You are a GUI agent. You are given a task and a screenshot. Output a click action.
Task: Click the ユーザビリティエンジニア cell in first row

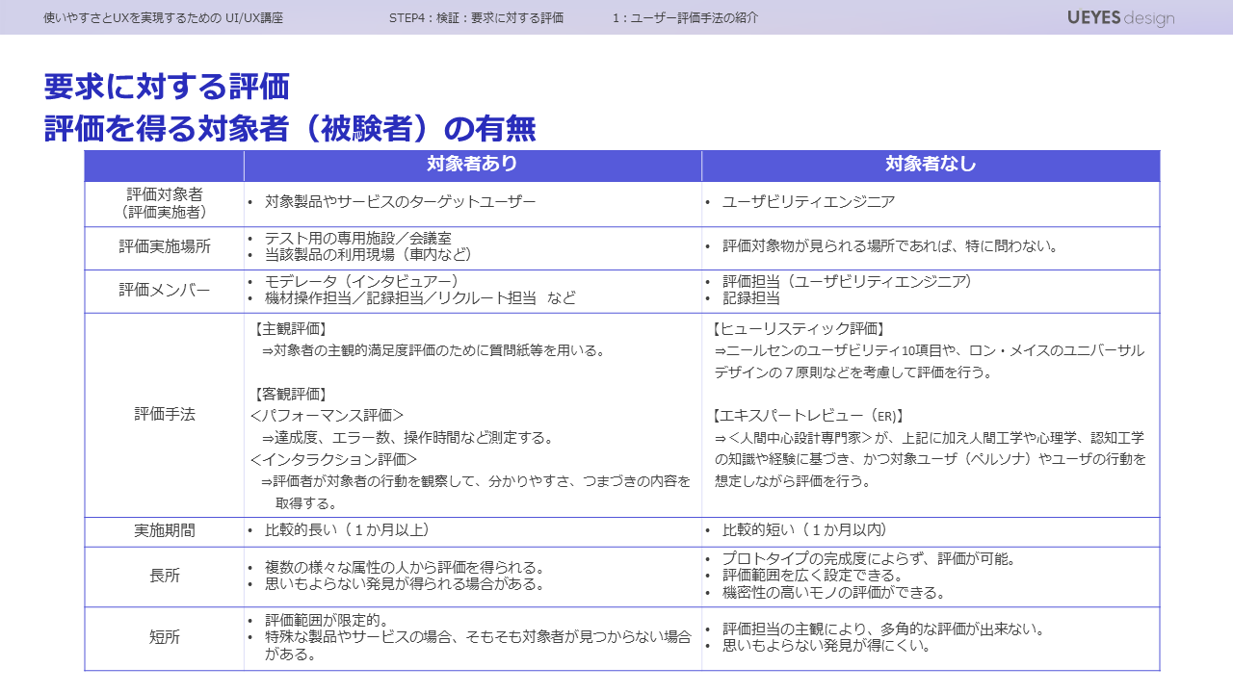808,202
